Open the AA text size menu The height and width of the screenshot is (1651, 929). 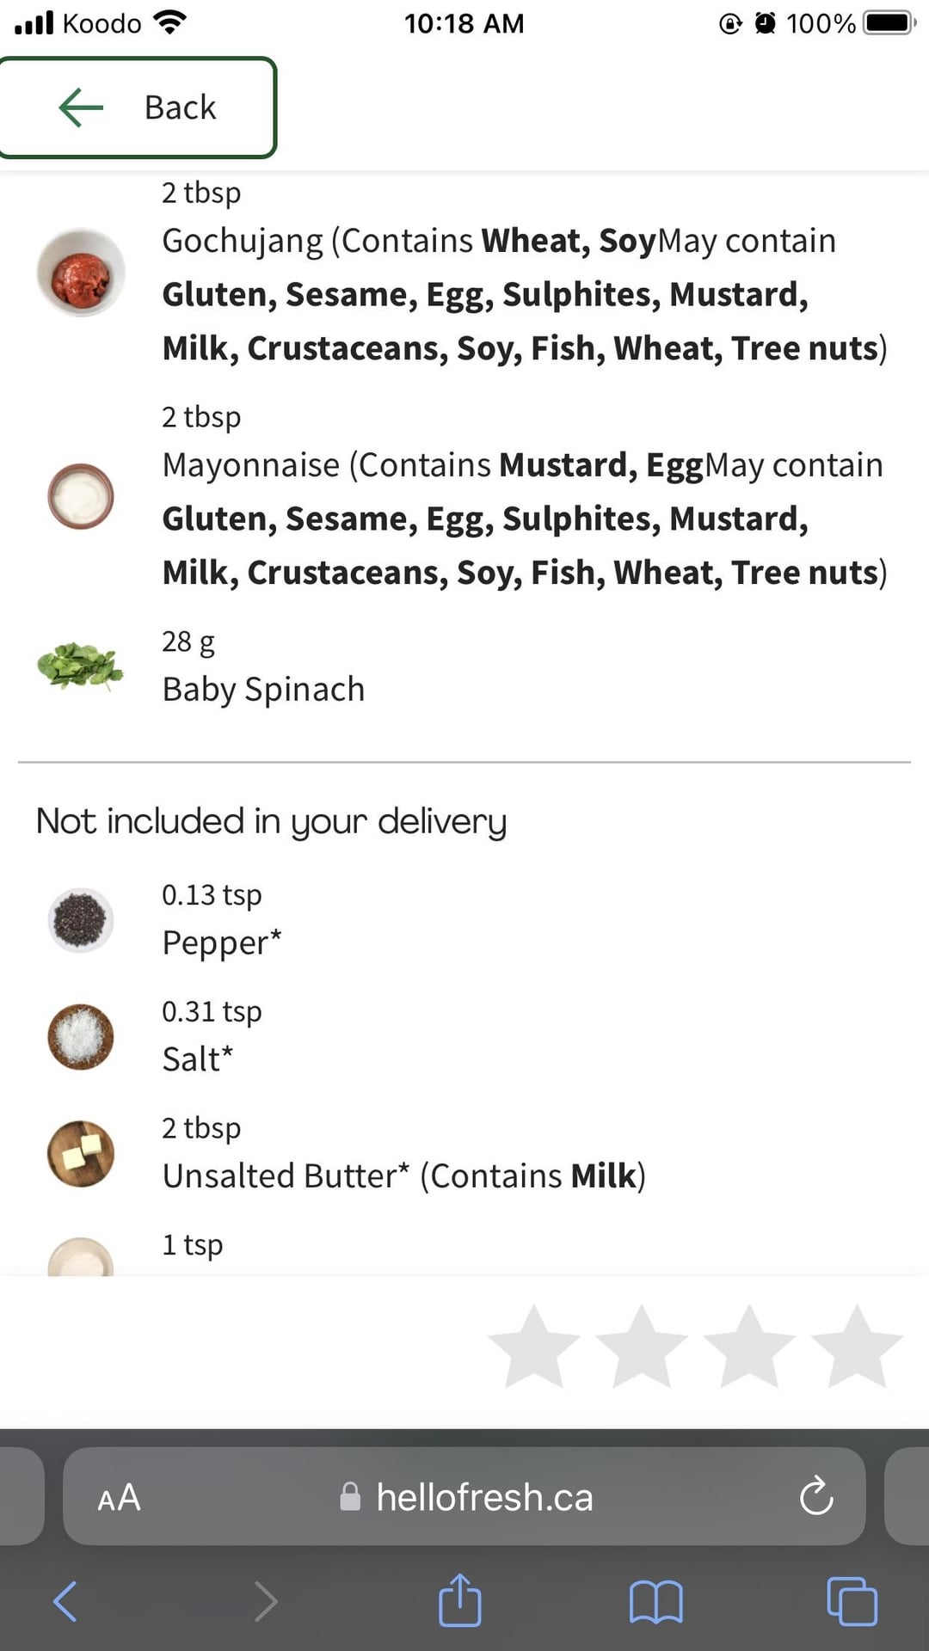click(x=119, y=1498)
